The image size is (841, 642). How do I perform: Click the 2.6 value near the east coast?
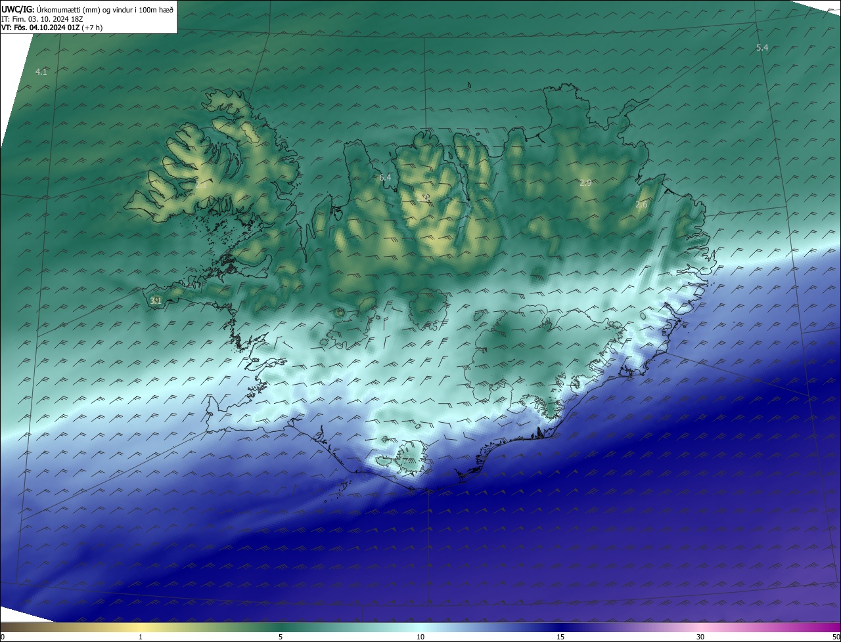point(641,205)
